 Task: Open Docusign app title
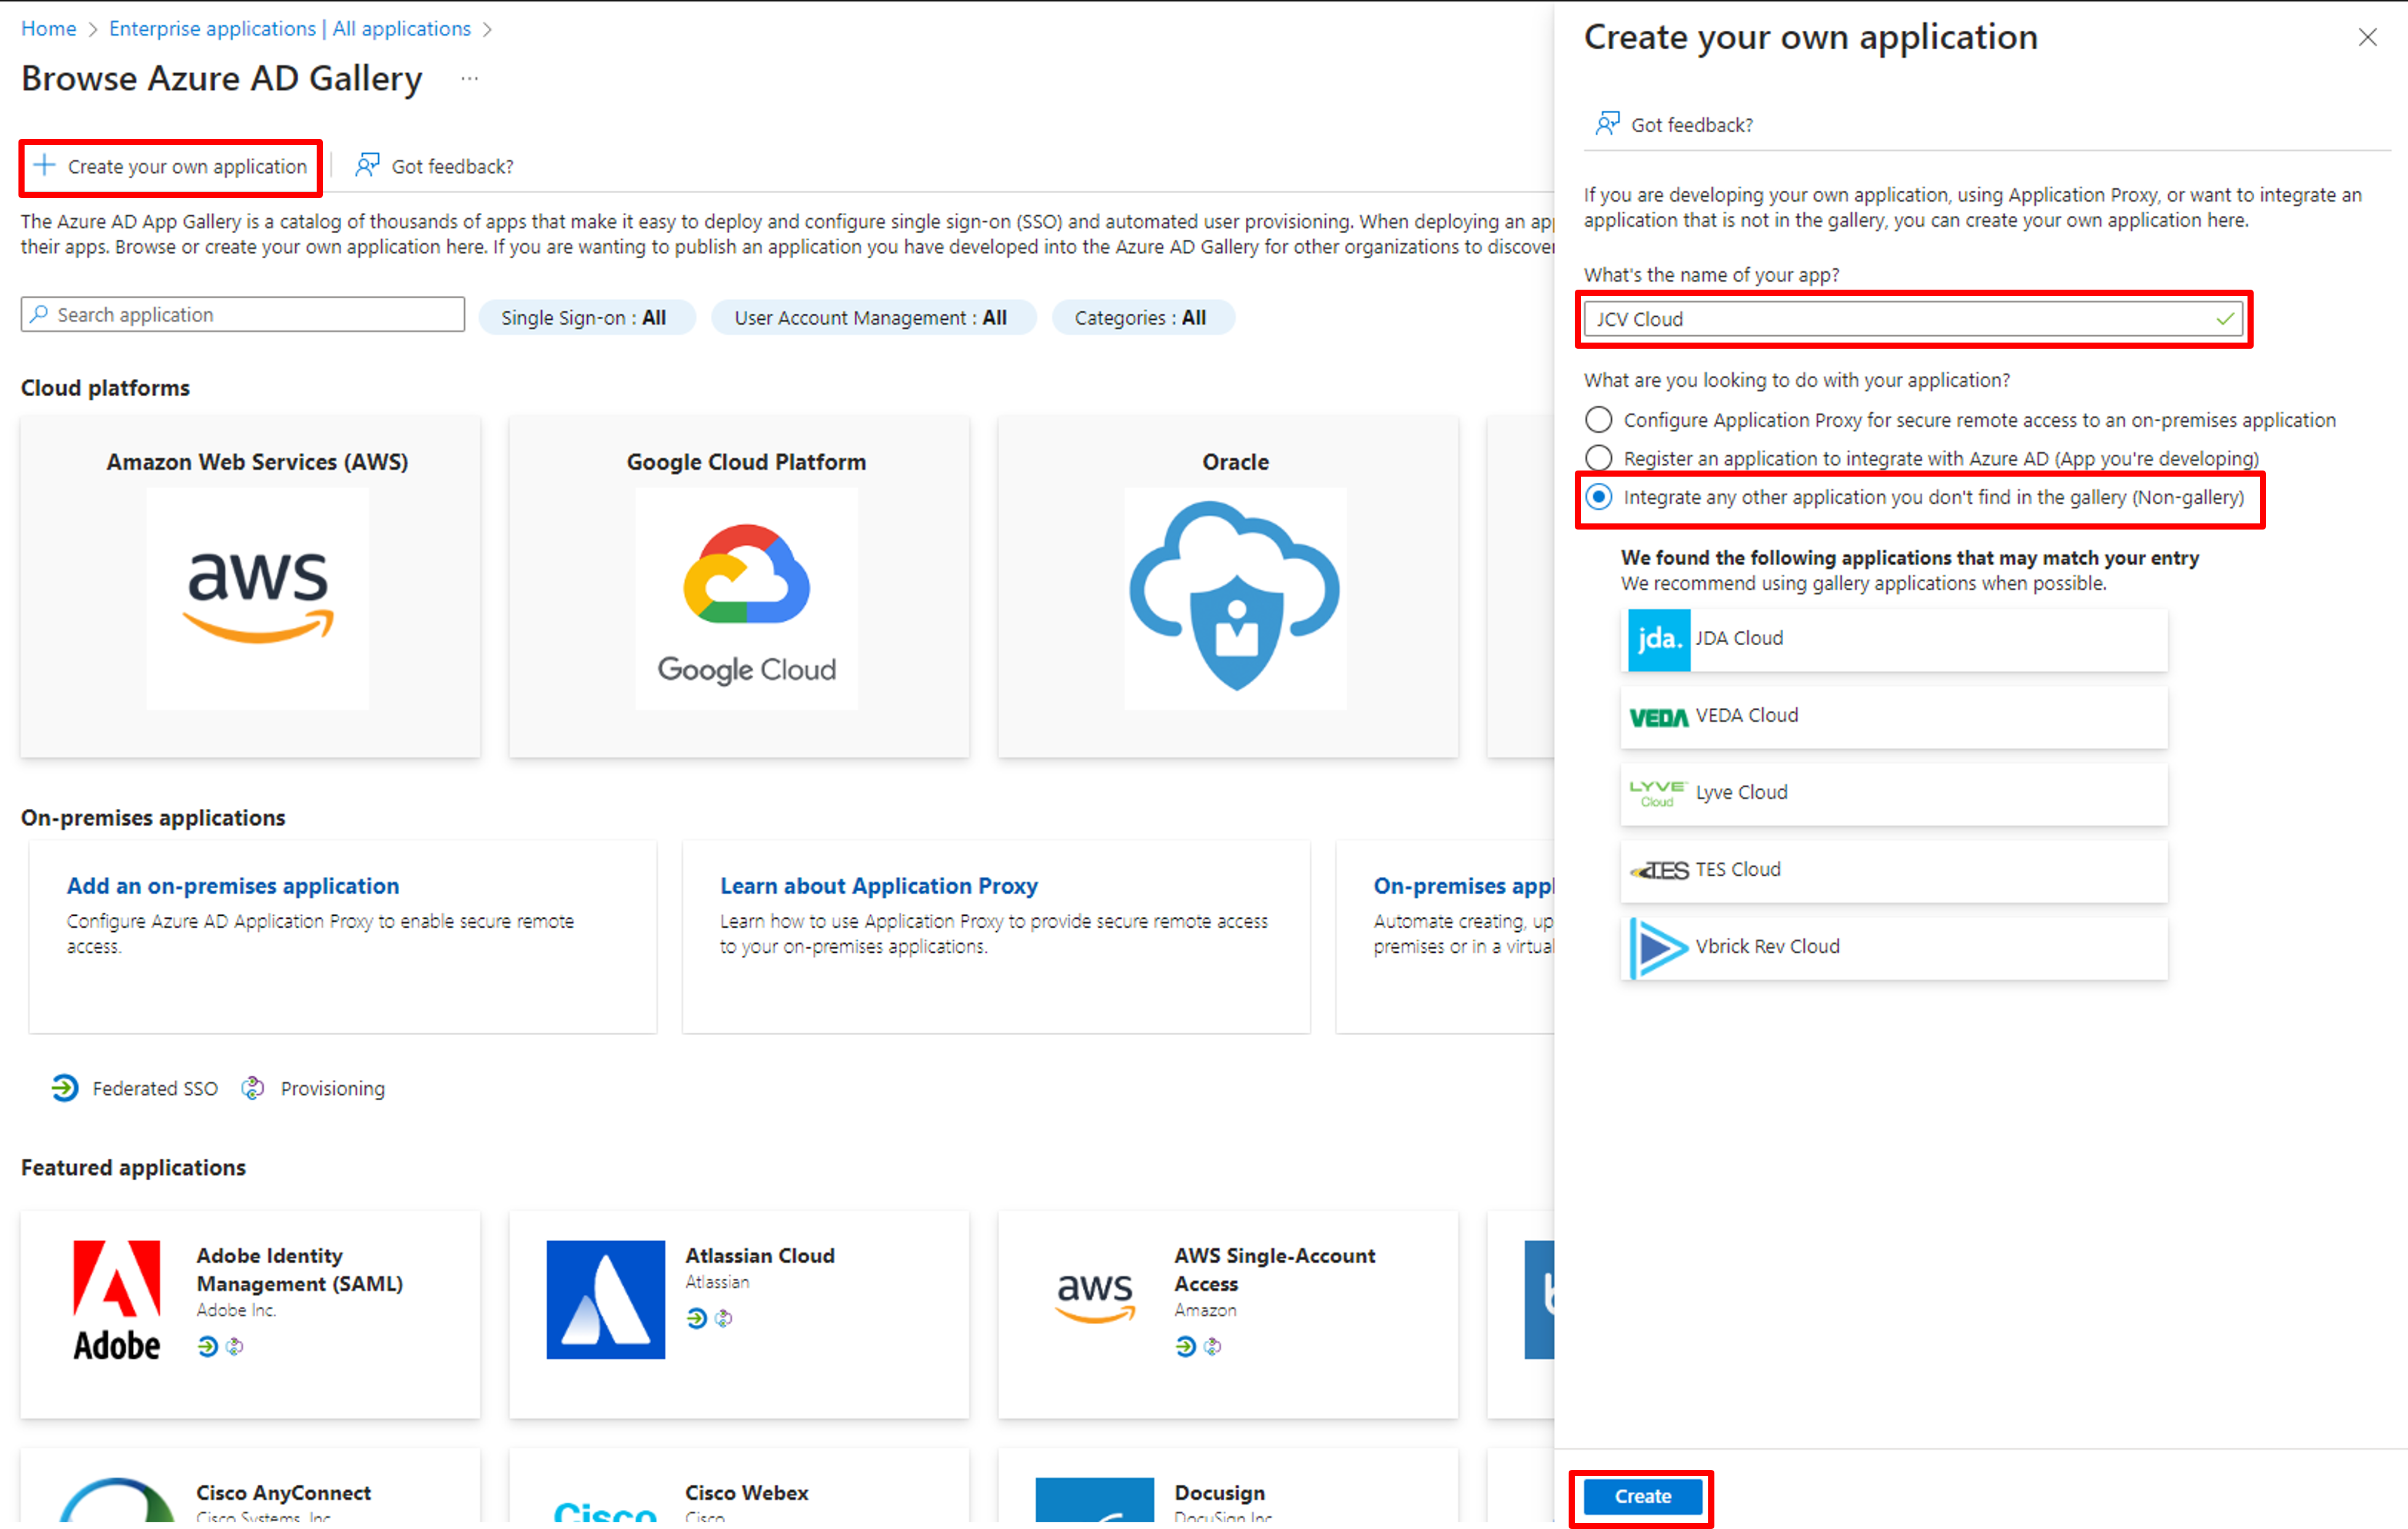pyautogui.click(x=1219, y=1492)
